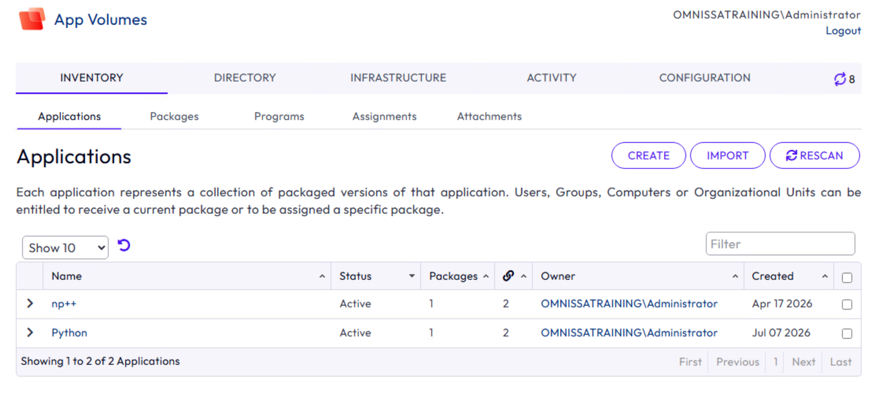This screenshot has height=399, width=877.
Task: Select the ACTIVITY tab
Action: pyautogui.click(x=551, y=78)
